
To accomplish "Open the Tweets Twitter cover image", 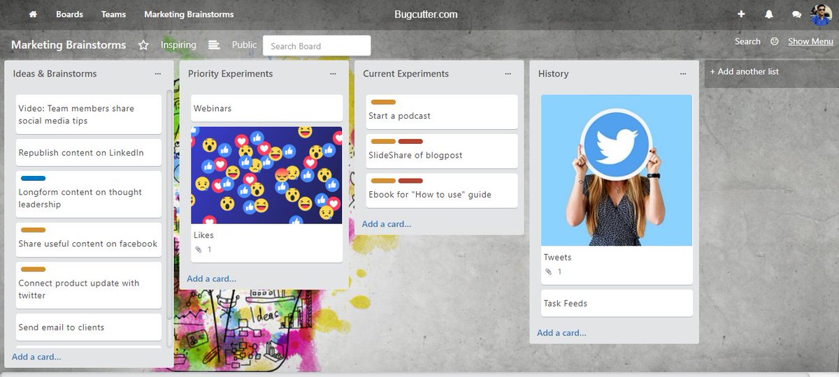I will tap(617, 170).
